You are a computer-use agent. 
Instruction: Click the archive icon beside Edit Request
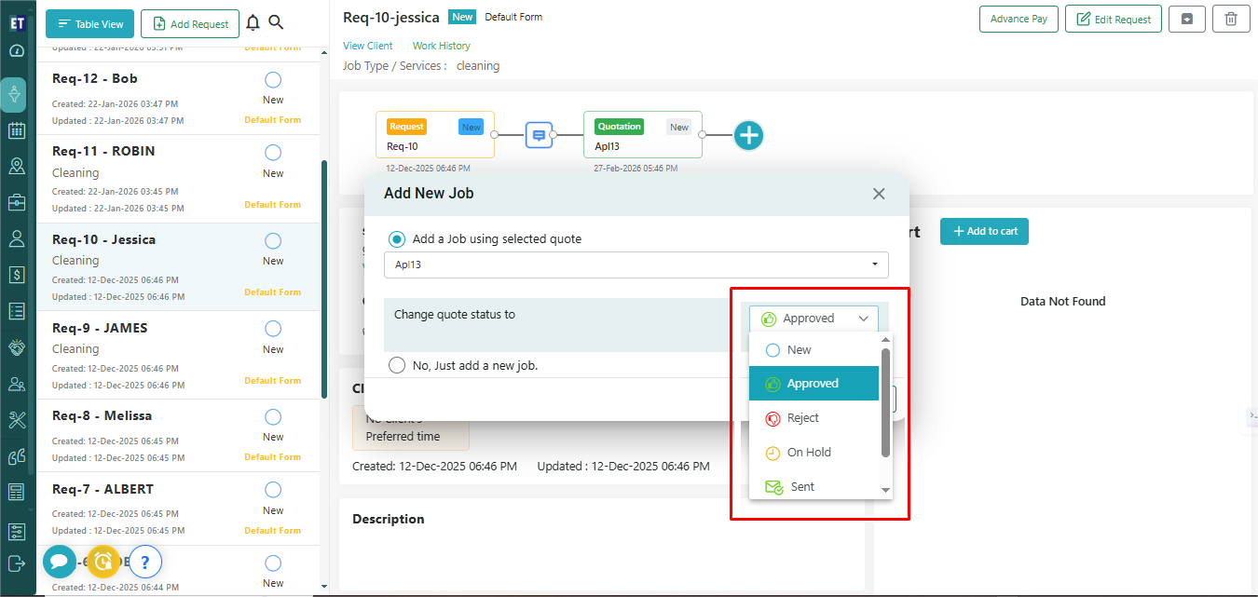(x=1187, y=19)
